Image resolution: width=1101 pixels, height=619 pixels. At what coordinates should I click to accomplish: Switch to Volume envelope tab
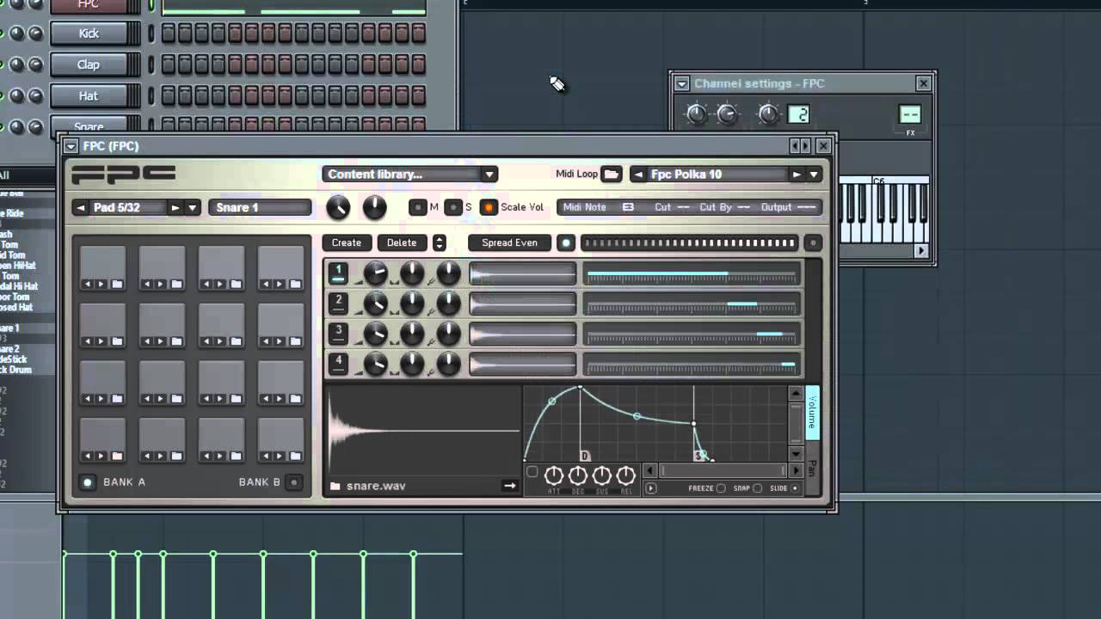click(812, 413)
